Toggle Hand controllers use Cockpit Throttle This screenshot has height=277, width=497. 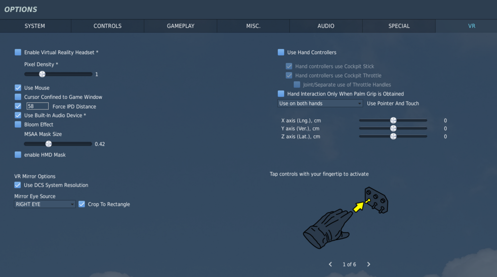pyautogui.click(x=289, y=76)
